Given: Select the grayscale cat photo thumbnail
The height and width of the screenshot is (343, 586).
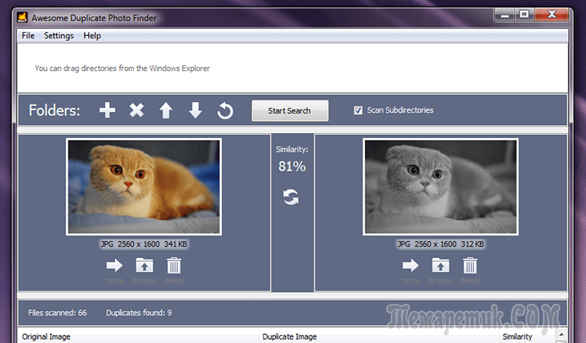Looking at the screenshot, I should tap(441, 187).
